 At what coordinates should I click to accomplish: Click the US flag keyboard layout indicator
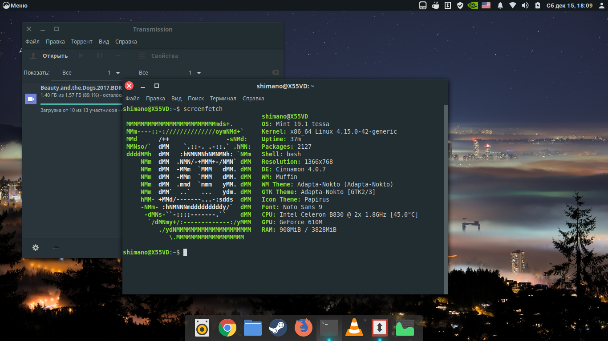tap(486, 5)
